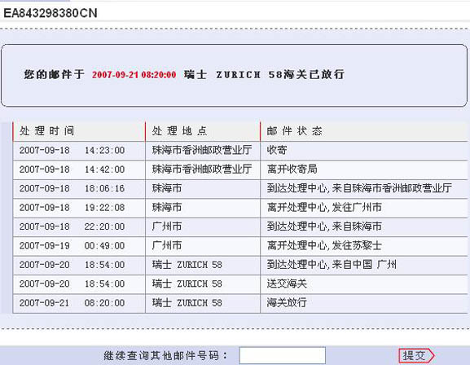470x365 pixels.
Task: Select the 海关放行 status cell
Action: (287, 303)
